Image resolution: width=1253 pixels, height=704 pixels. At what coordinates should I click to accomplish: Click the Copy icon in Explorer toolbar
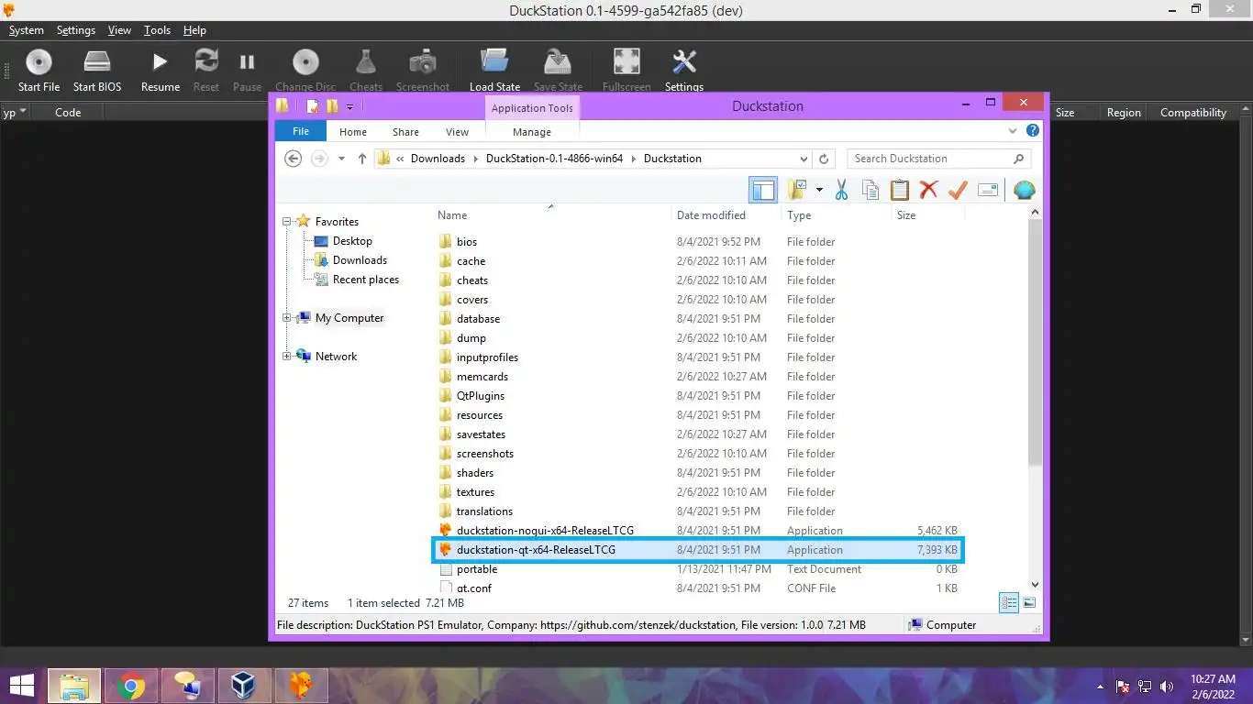tap(870, 190)
